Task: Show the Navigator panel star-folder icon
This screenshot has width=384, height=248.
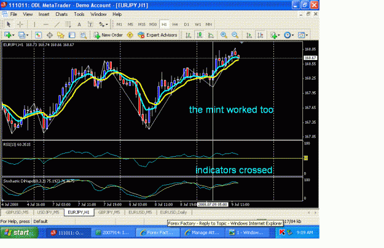Action: click(x=61, y=35)
